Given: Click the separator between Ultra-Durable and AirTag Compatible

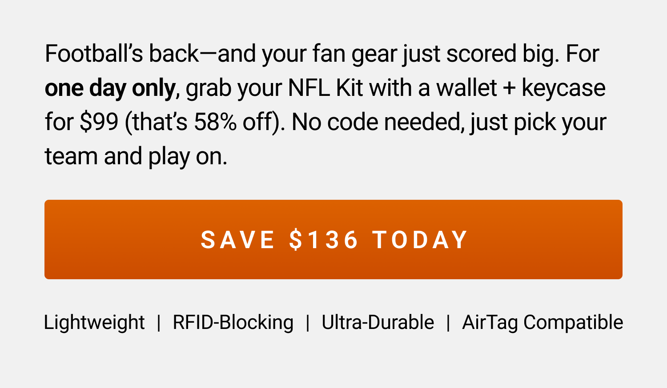Looking at the screenshot, I should point(447,322).
